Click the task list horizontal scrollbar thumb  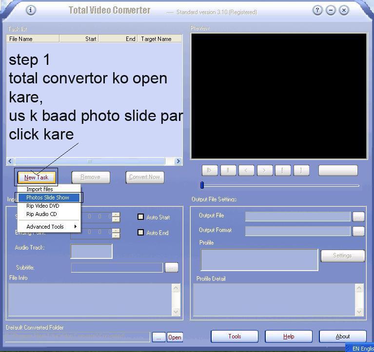(90, 161)
